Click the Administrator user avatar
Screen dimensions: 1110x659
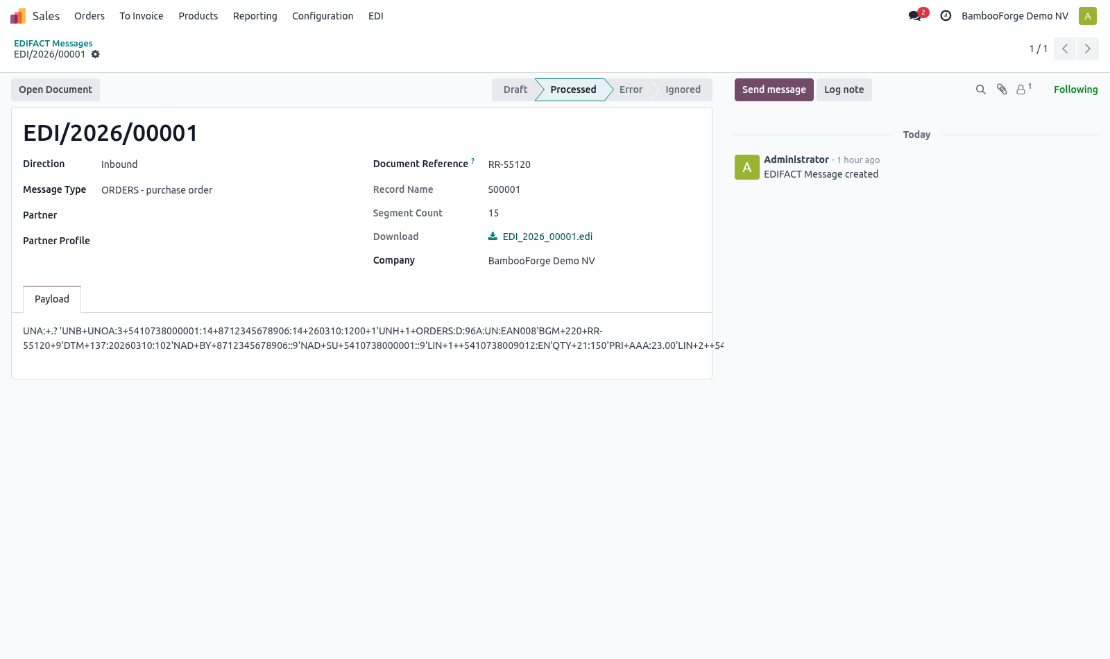pyautogui.click(x=1088, y=16)
